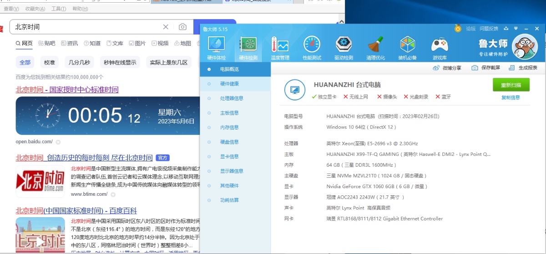Click the gold medal icon in Lu Dashi title bar
The image size is (546, 254).
click(458, 29)
